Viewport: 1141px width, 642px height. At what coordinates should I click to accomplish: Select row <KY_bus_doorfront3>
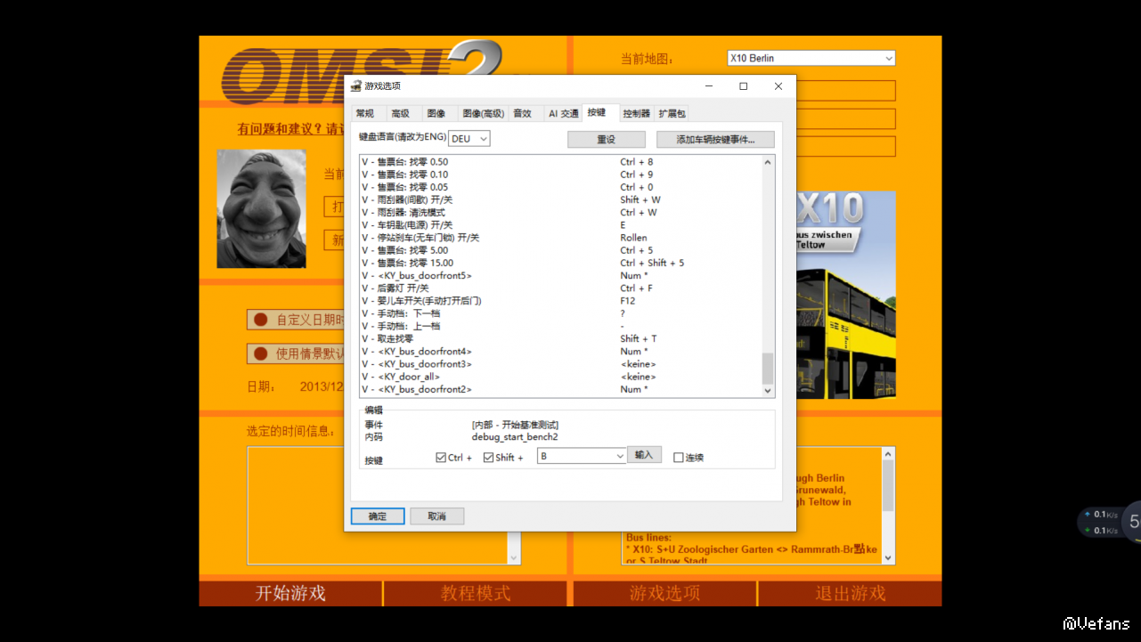pyautogui.click(x=561, y=364)
